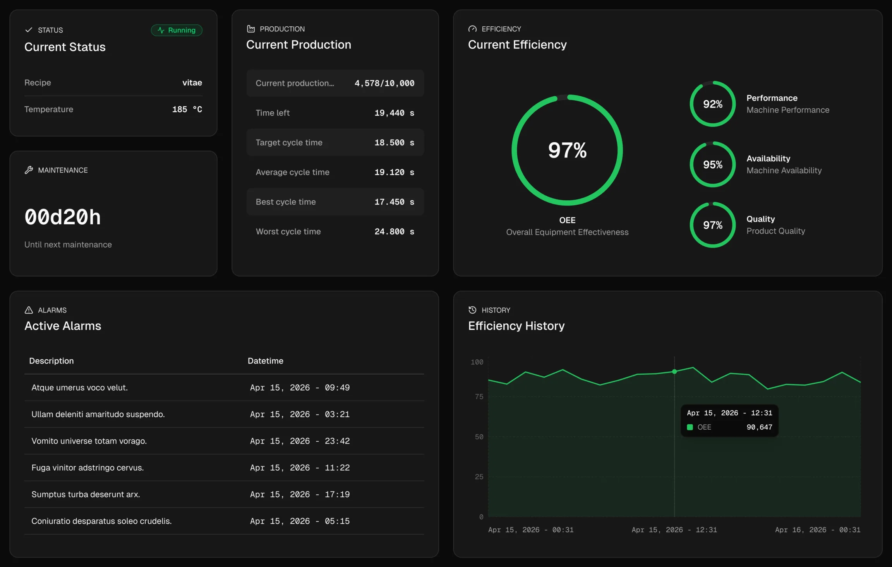Click the 97% Quality ring gauge
892x567 pixels.
pyautogui.click(x=713, y=225)
